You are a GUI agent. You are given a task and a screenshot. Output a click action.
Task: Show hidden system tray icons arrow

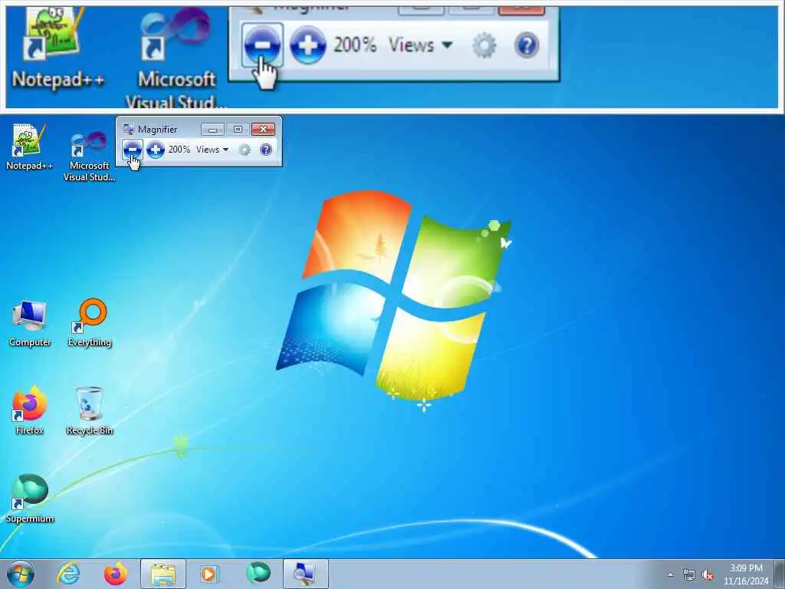tap(670, 575)
